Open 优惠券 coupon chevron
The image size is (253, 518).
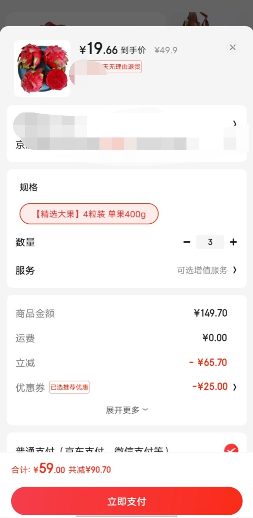coord(235,387)
